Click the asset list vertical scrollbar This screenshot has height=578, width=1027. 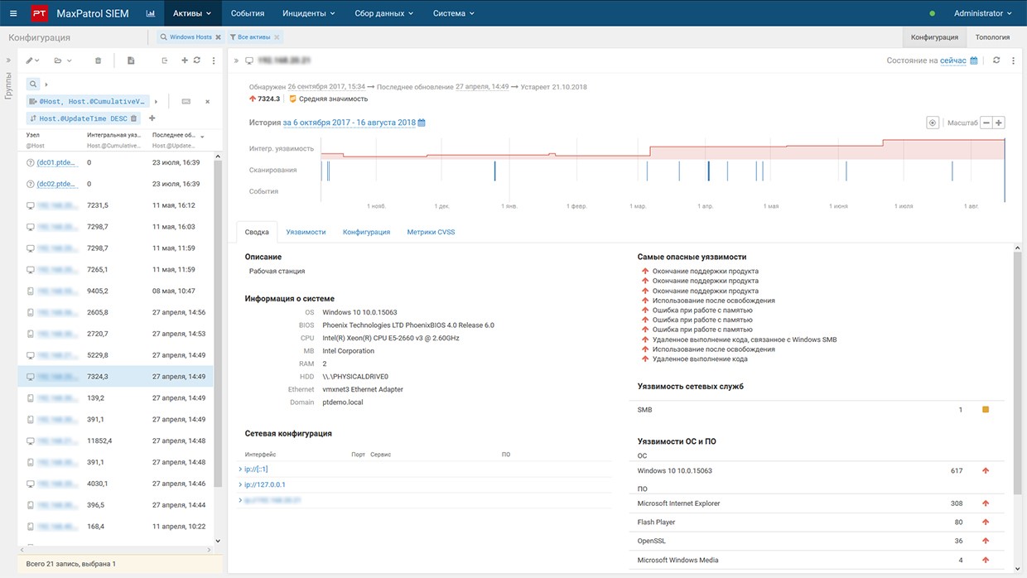(218, 331)
